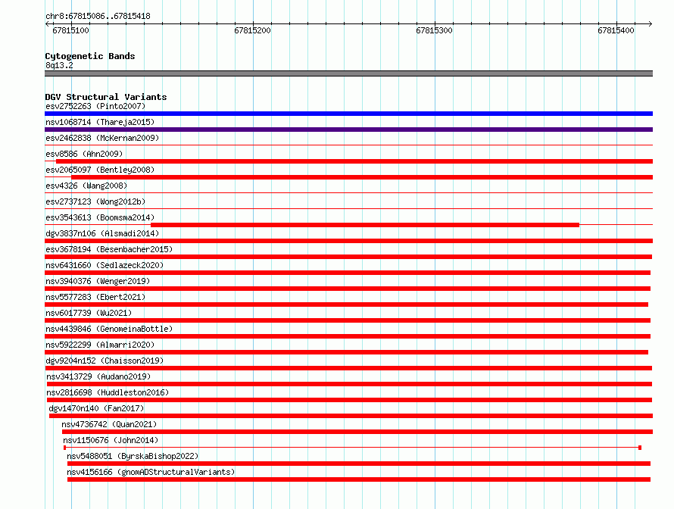This screenshot has height=509, width=674.
Task: Click the esv3678194 (Besenbacher2015) label
Action: (x=109, y=249)
